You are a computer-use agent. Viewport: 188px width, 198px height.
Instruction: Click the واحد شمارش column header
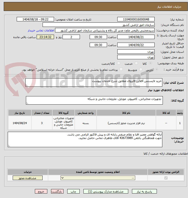[86, 113]
